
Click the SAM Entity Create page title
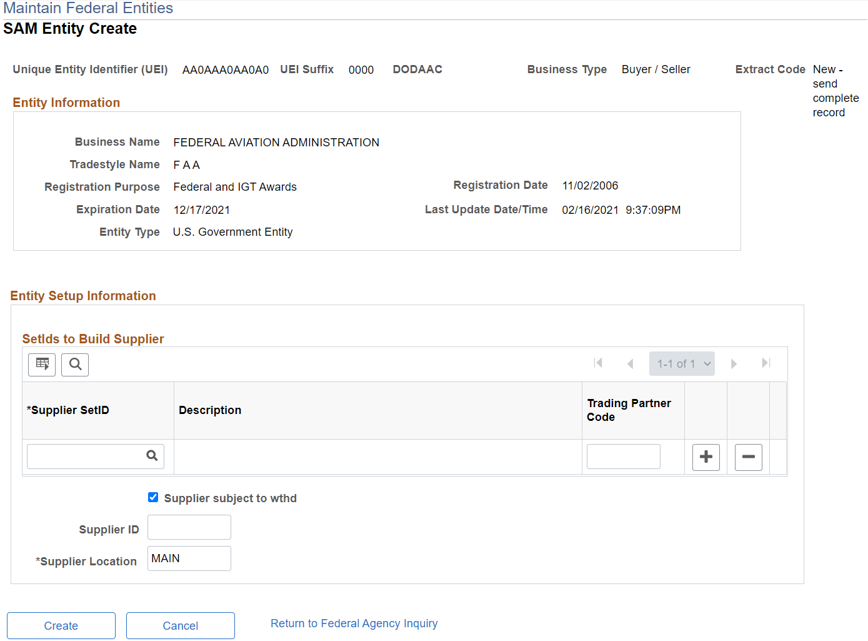coord(70,29)
